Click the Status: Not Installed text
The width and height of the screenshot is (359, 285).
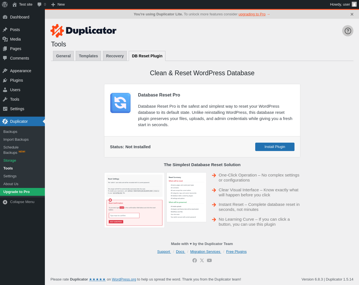(130, 147)
